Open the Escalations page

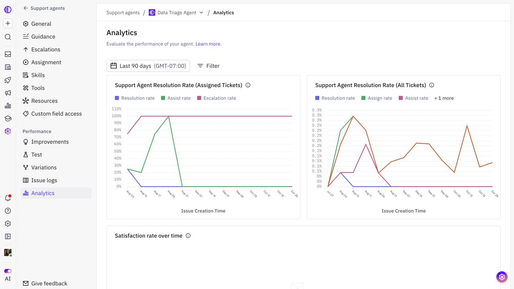(56, 49)
